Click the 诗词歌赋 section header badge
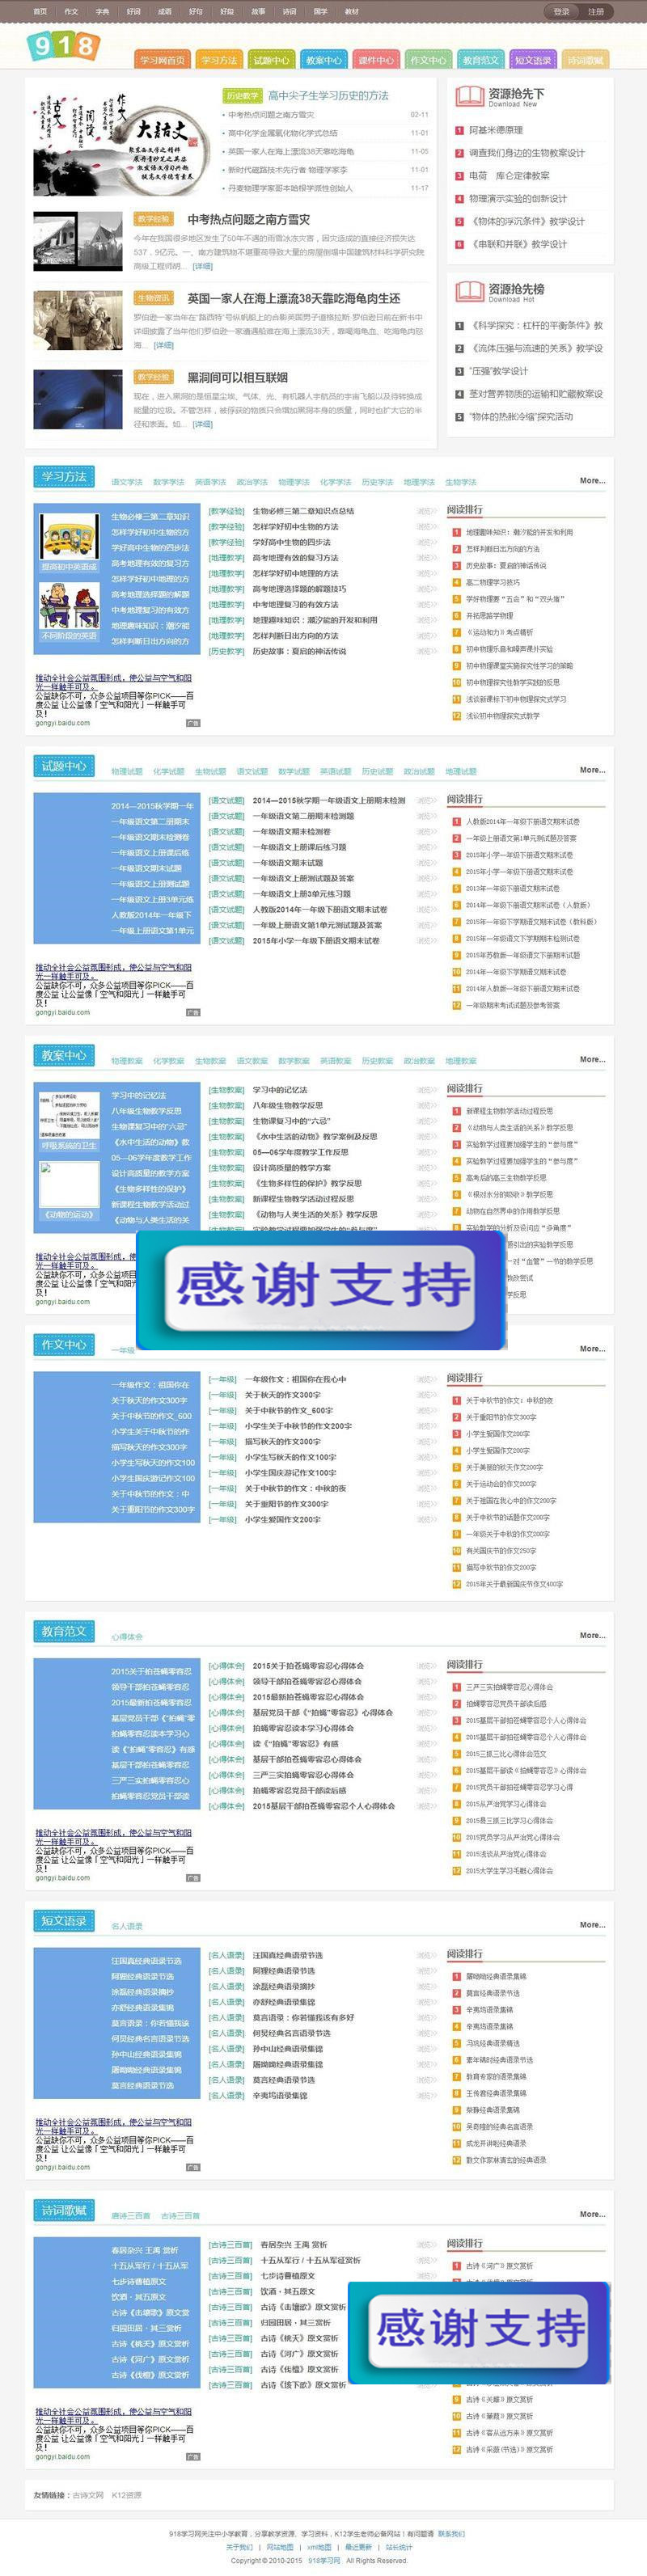The height and width of the screenshot is (2576, 647). (64, 2210)
